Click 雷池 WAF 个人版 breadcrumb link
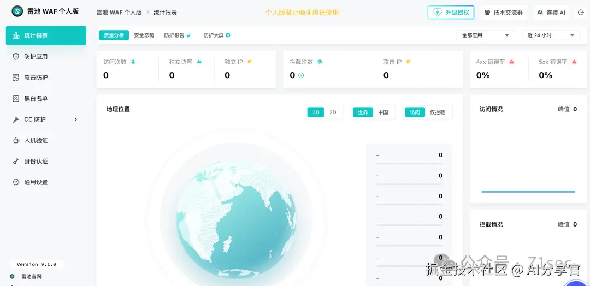 [120, 13]
